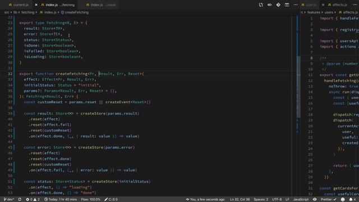Image resolution: width=359 pixels, height=202 pixels.
Task: Select the index.js fetching tab
Action: (58, 5)
